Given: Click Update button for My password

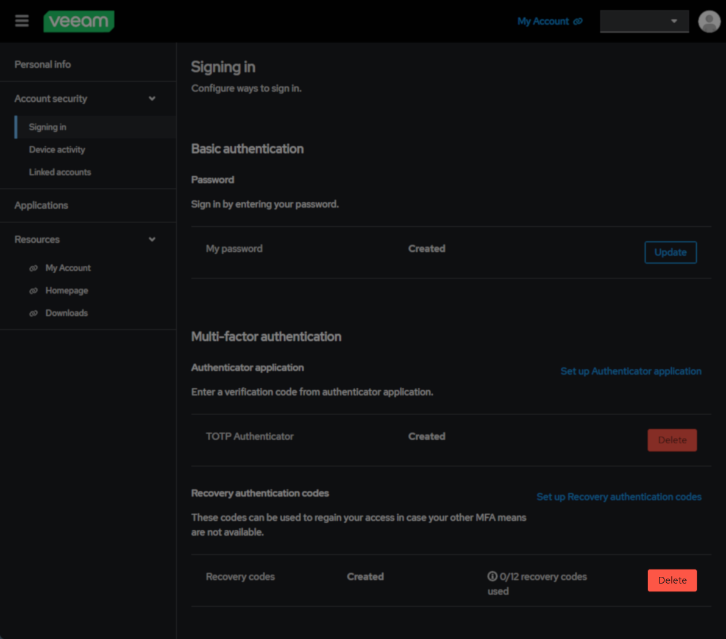Looking at the screenshot, I should click(x=671, y=252).
